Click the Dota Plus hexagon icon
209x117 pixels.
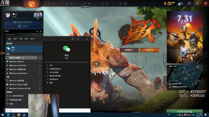click(x=198, y=3)
